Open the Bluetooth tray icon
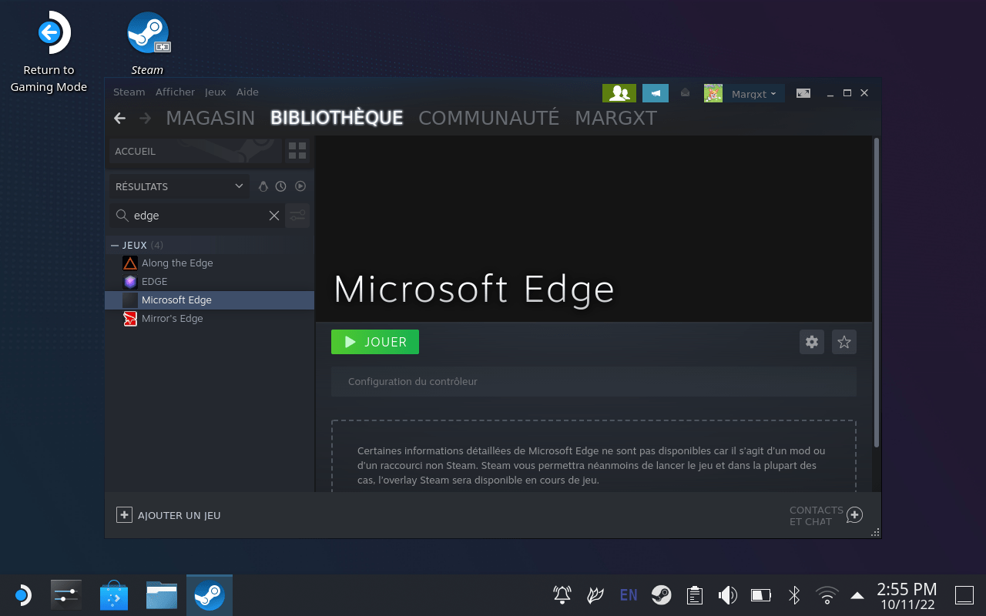Viewport: 986px width, 616px height. point(794,595)
